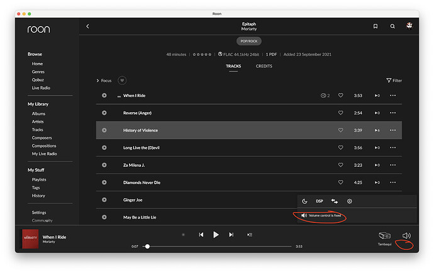
Task: Open more options for Za Milena J.
Action: coord(392,165)
